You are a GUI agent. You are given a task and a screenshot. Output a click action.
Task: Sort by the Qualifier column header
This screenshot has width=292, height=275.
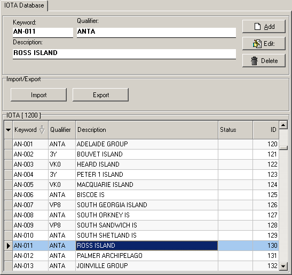(62, 130)
